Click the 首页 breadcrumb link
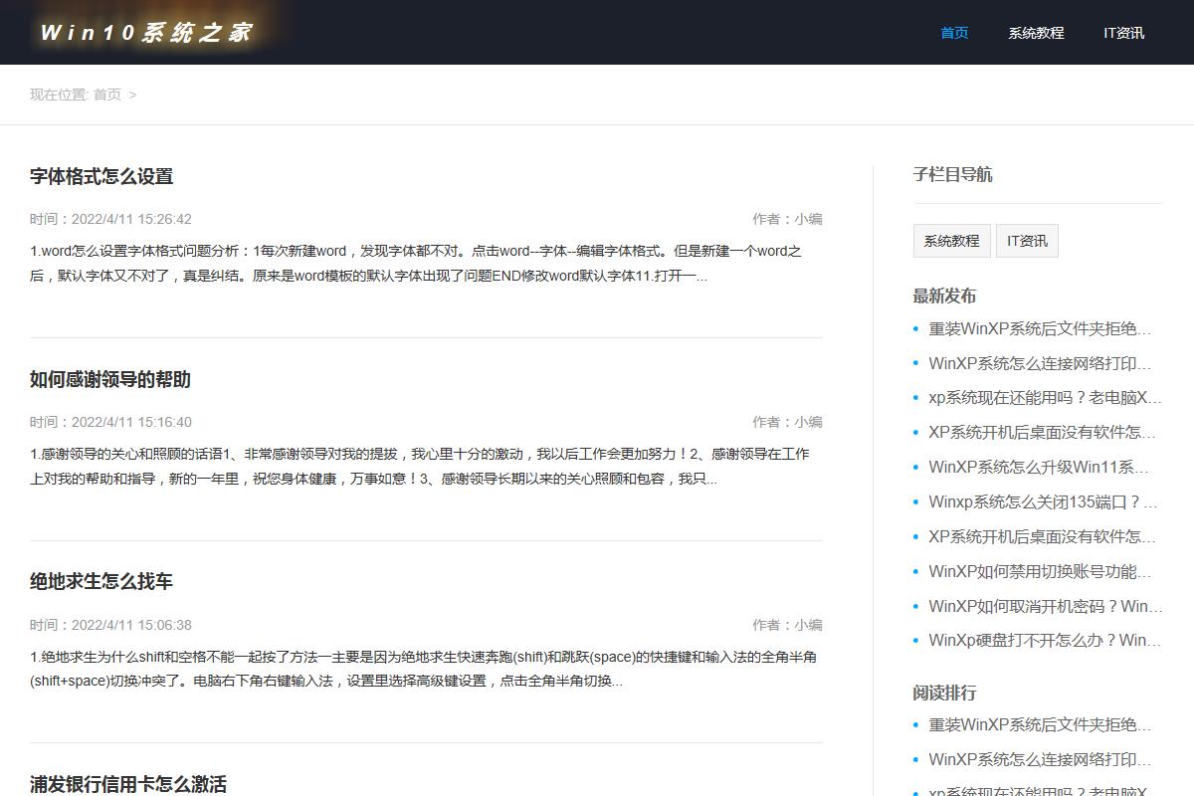Viewport: 1194px width, 796px height. 107,95
